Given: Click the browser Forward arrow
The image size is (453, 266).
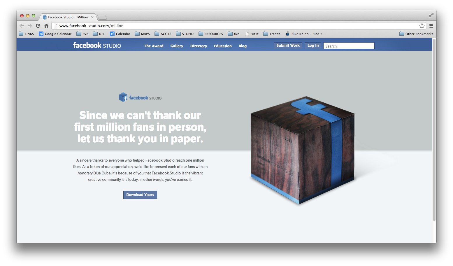Looking at the screenshot, I should click(x=30, y=26).
